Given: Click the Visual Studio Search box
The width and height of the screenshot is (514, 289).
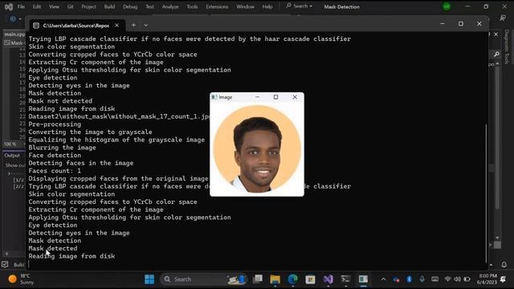Looking at the screenshot, I should pos(299,6).
